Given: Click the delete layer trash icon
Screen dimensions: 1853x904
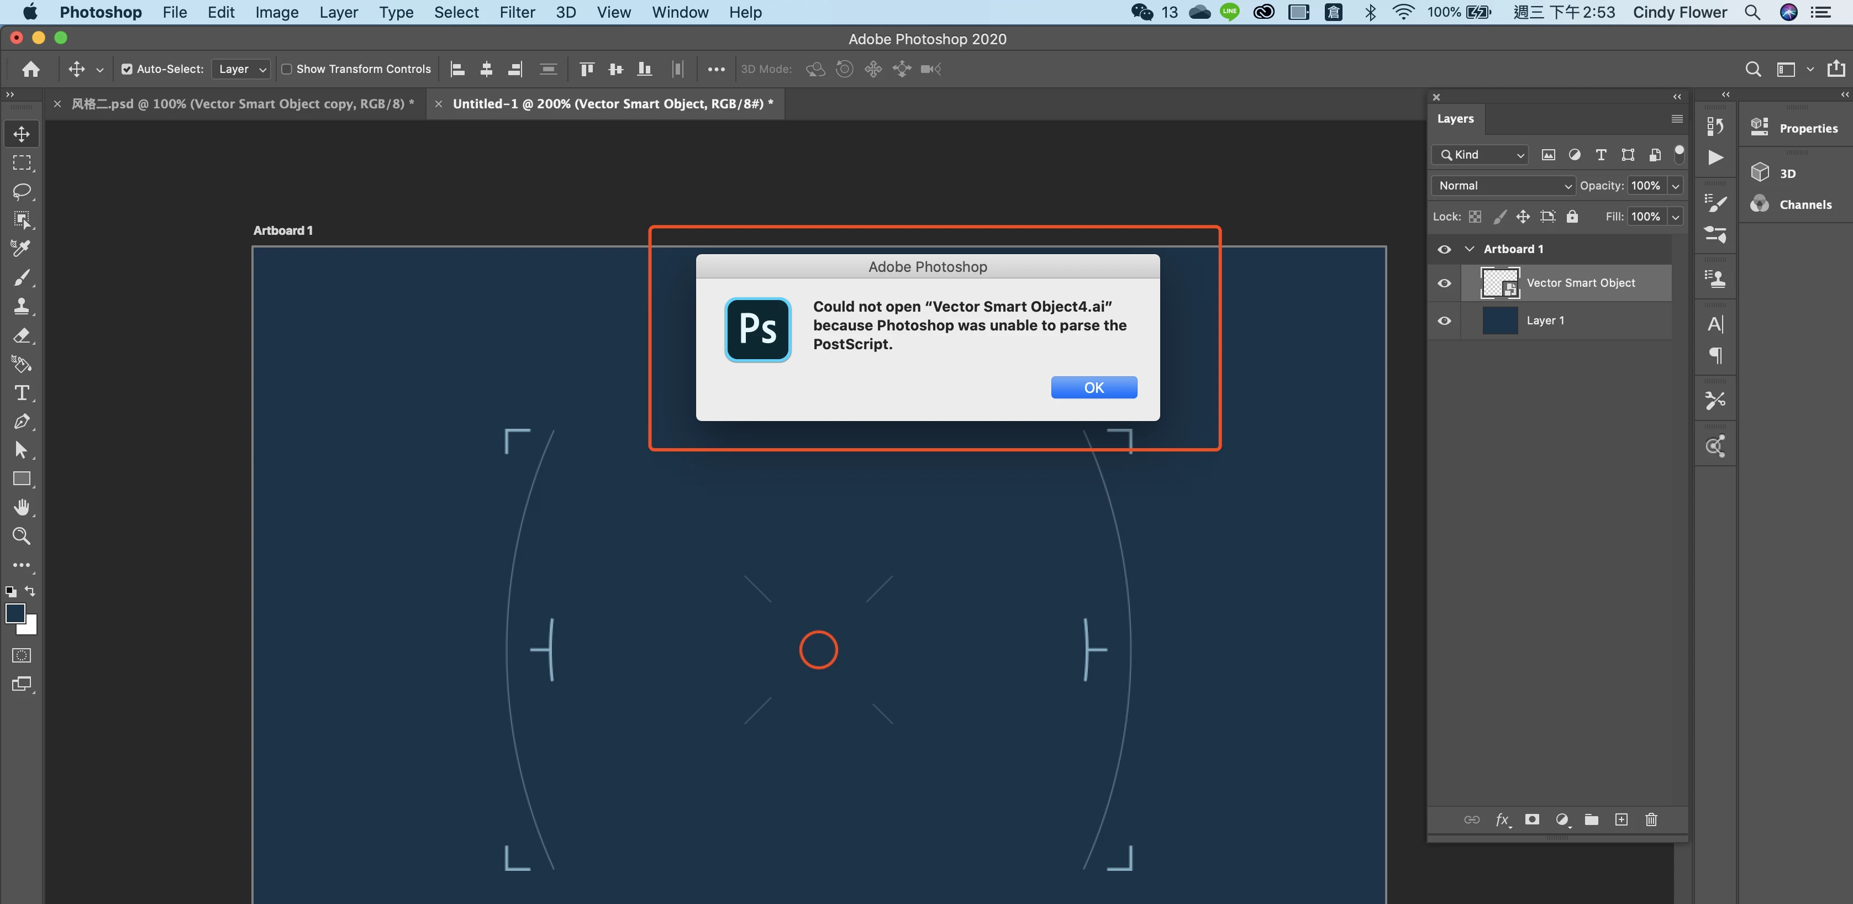Looking at the screenshot, I should tap(1651, 819).
